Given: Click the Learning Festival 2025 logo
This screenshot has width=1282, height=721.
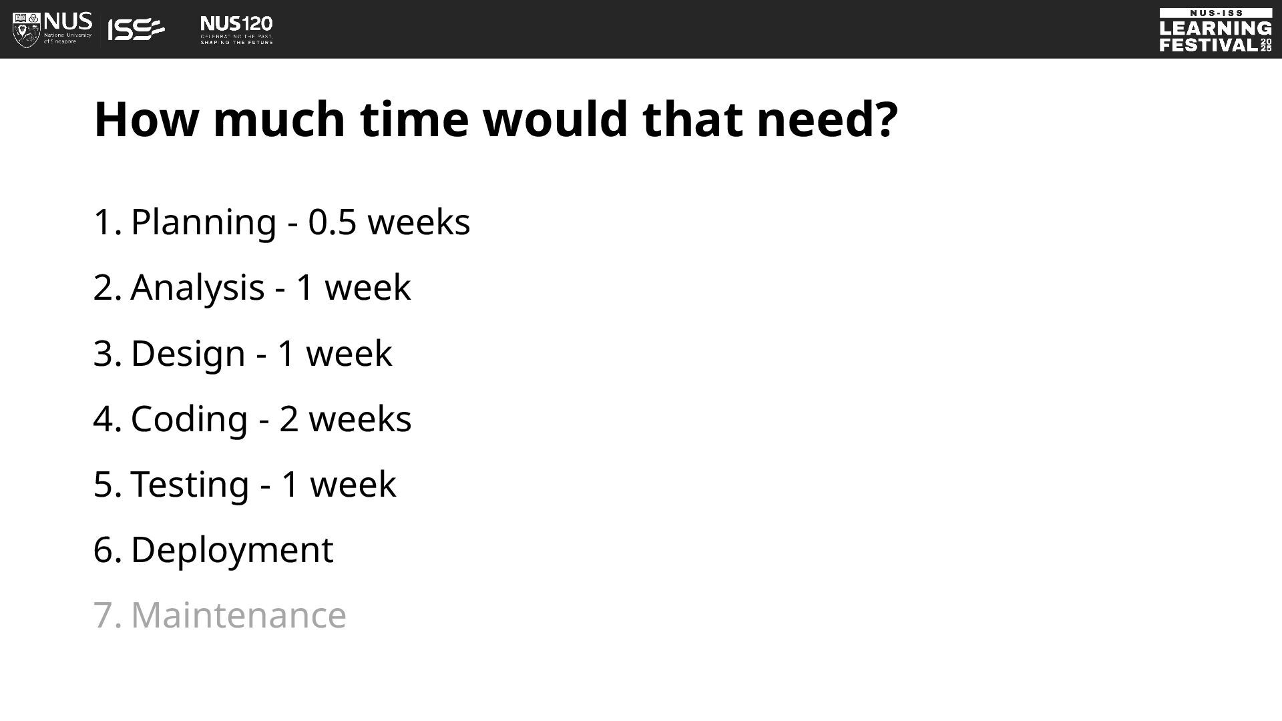Looking at the screenshot, I should (x=1215, y=30).
